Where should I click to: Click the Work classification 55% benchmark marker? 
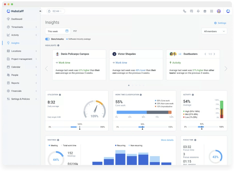[x=142, y=128]
